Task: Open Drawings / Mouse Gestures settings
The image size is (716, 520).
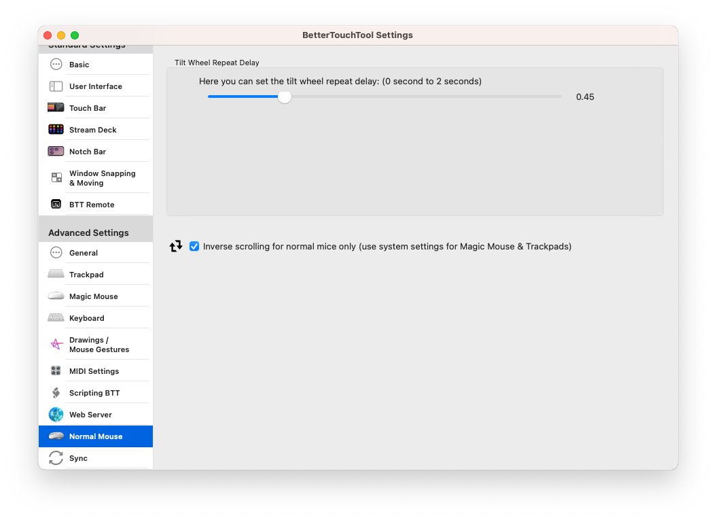Action: click(x=96, y=345)
